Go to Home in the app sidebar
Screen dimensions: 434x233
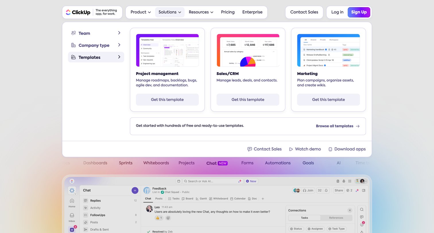point(72,203)
